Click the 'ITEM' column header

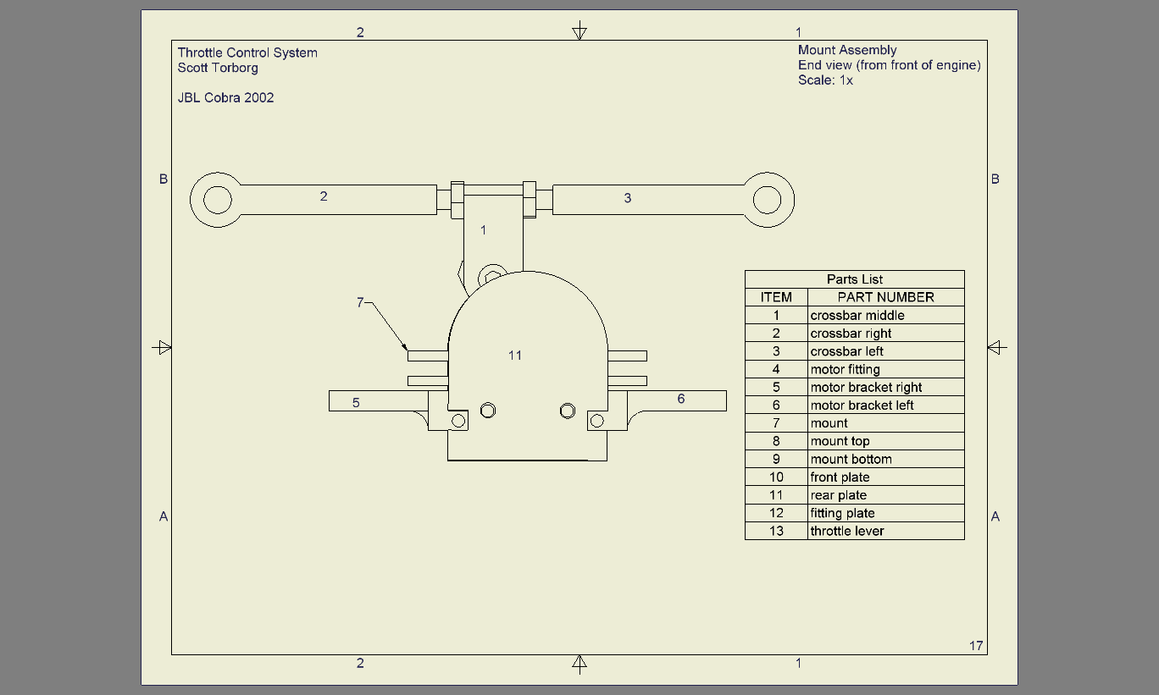[776, 297]
